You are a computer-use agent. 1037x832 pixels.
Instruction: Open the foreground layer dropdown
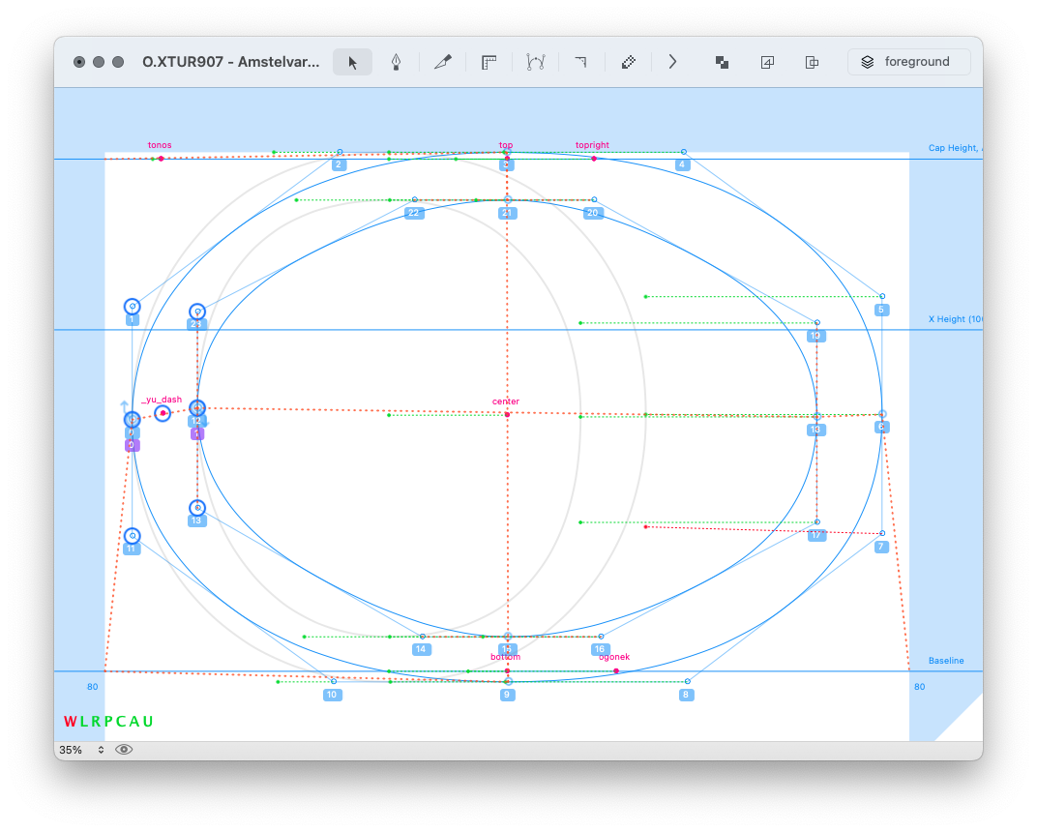pos(908,62)
